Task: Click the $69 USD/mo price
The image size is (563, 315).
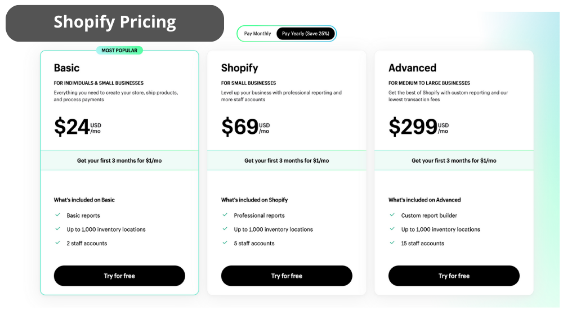Action: click(x=245, y=127)
